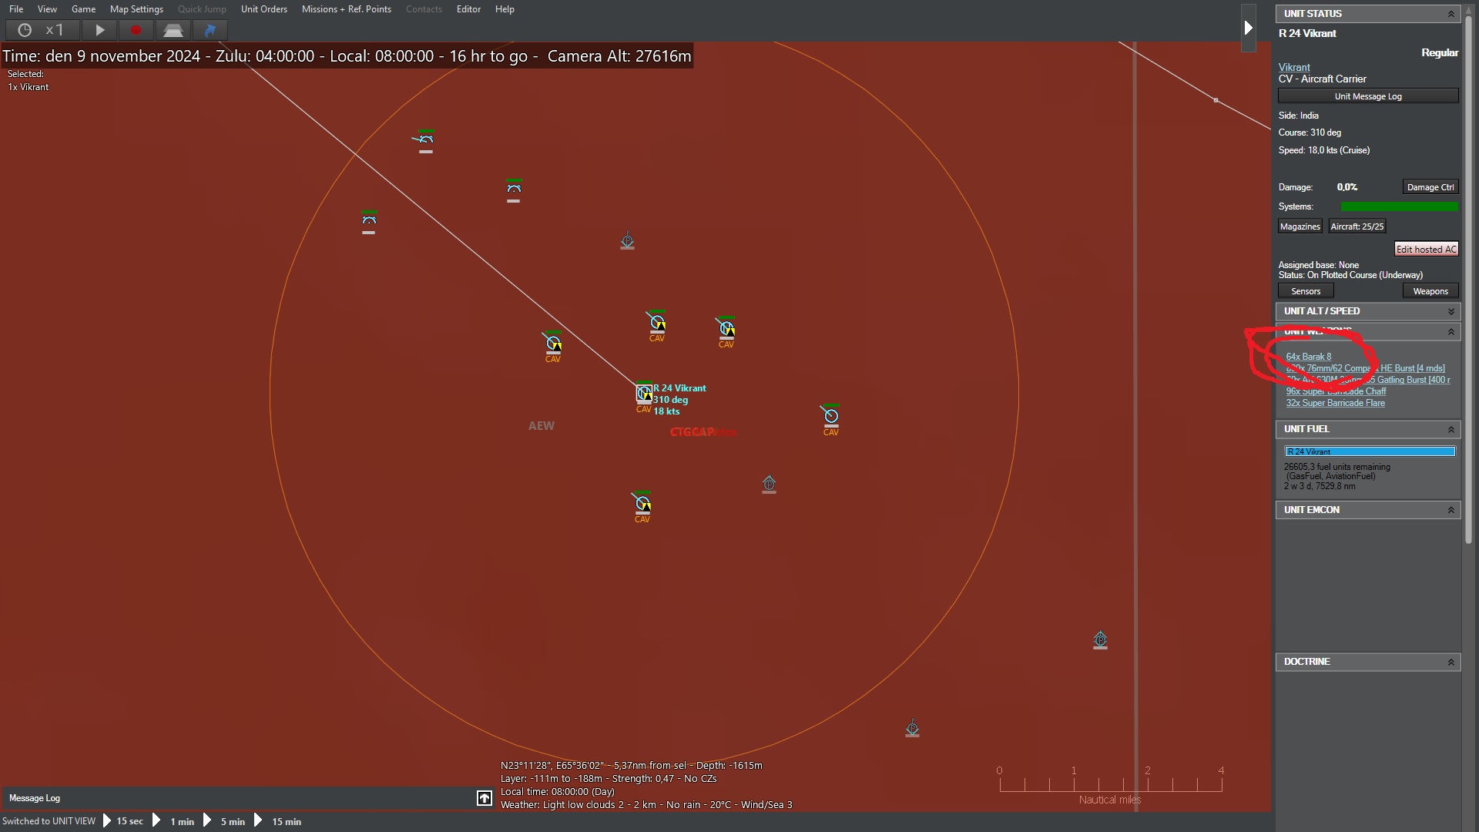
Task: Open Missions + Ref. Points menu
Action: point(346,9)
